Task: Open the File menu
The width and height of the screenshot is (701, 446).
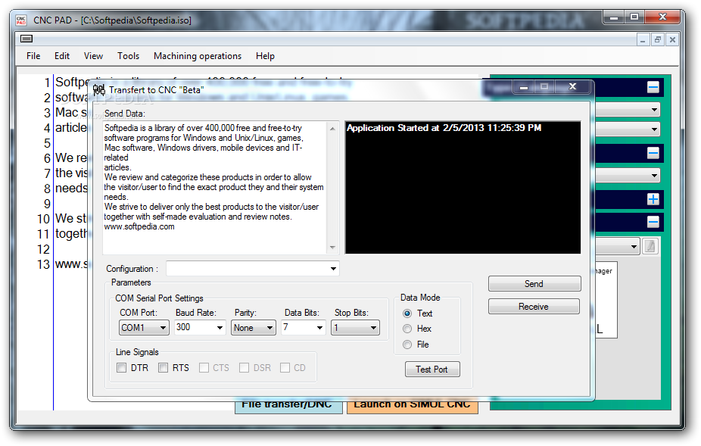Action: [33, 56]
